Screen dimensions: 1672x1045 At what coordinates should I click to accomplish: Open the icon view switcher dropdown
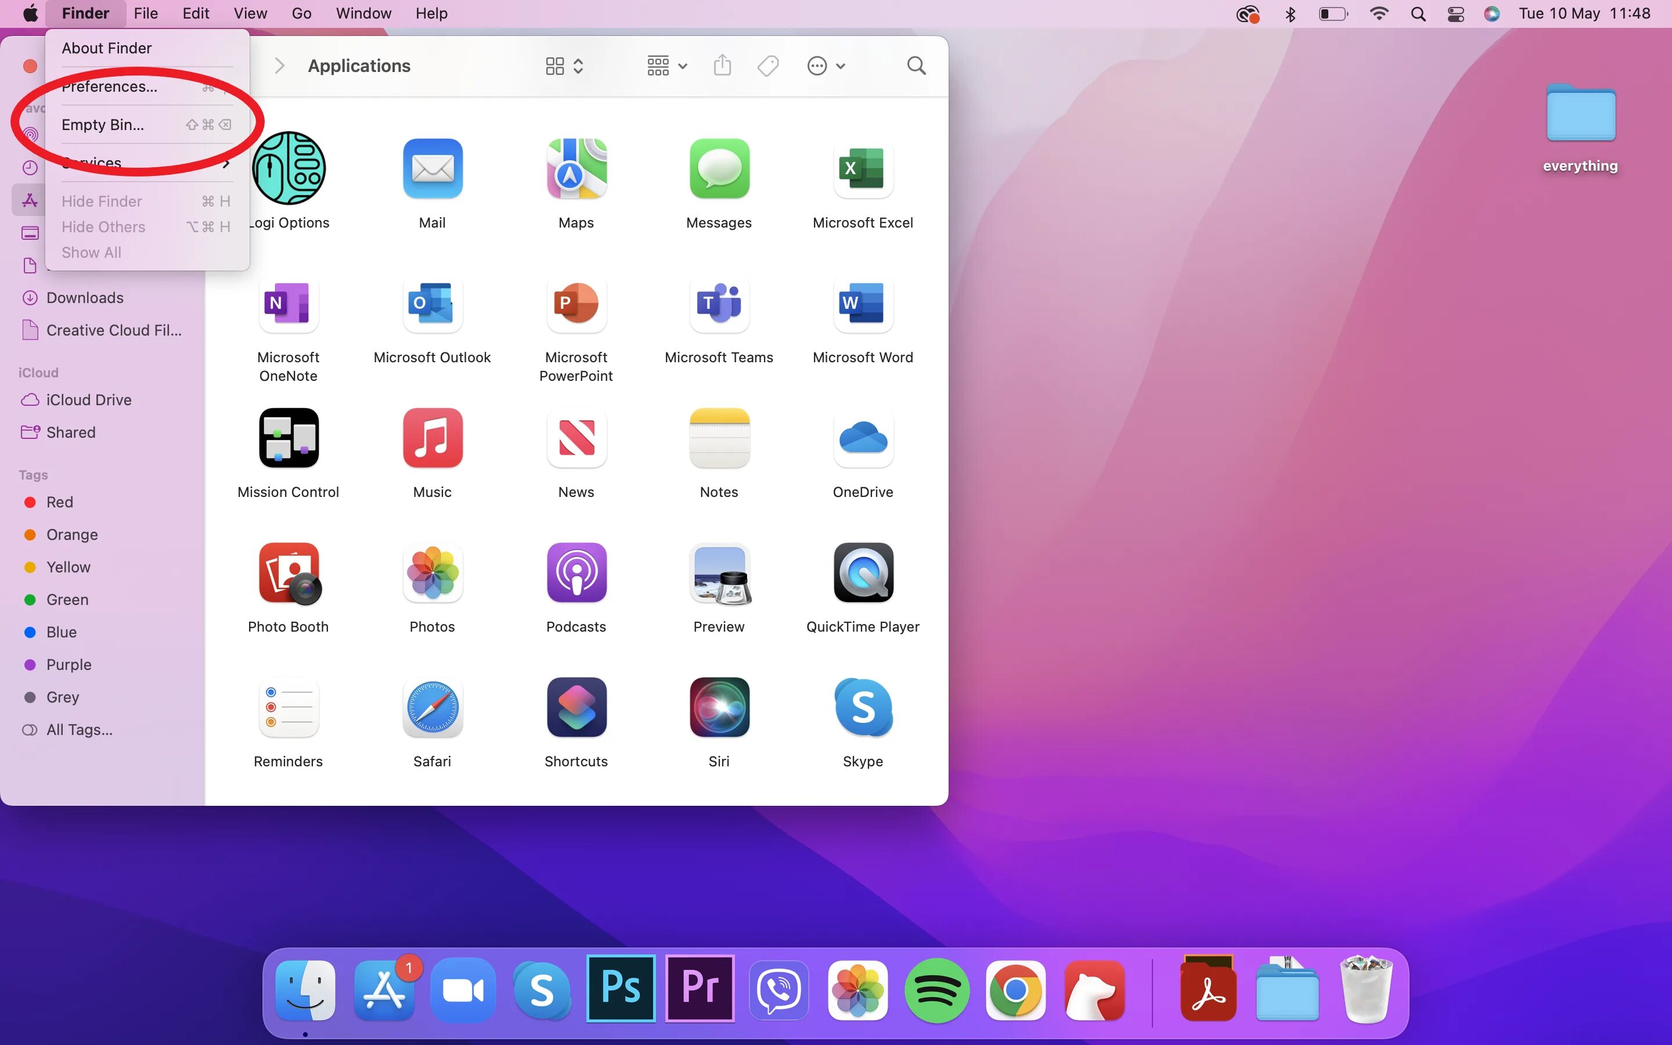tap(564, 66)
